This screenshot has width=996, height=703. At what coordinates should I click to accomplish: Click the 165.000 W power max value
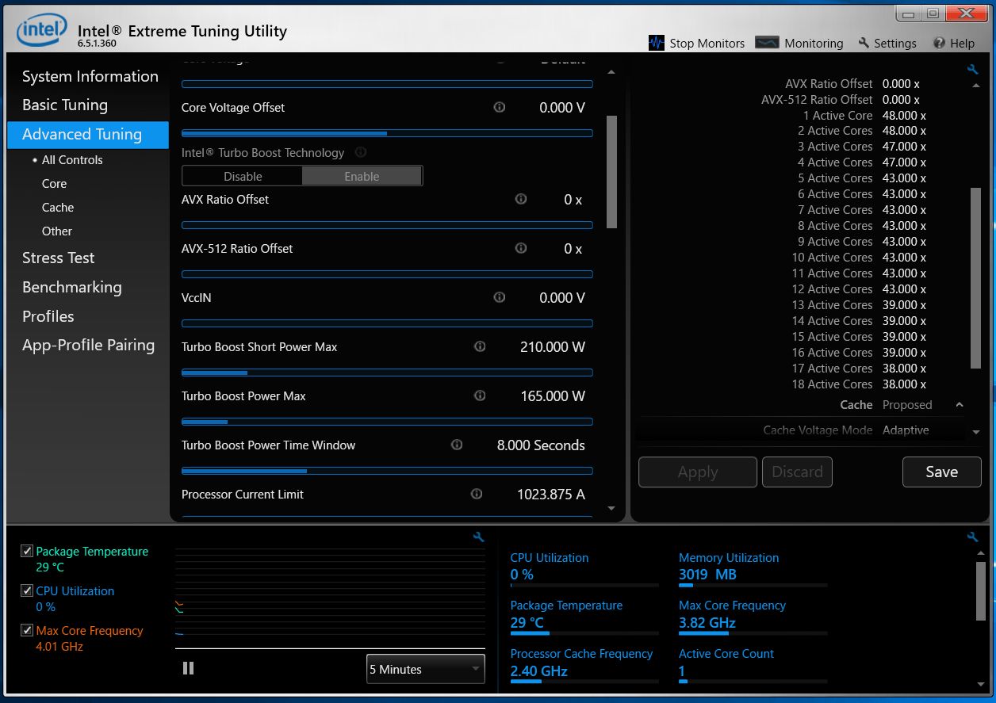553,395
